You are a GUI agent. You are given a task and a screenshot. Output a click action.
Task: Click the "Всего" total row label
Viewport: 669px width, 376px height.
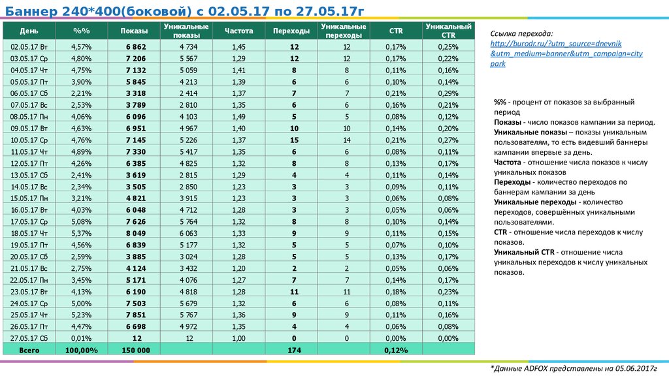[x=29, y=351]
